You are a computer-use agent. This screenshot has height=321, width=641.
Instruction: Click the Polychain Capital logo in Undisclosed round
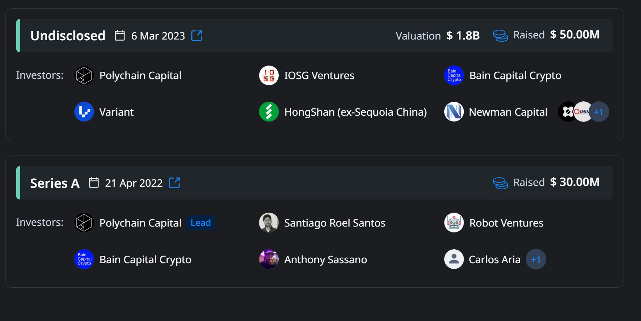(84, 75)
